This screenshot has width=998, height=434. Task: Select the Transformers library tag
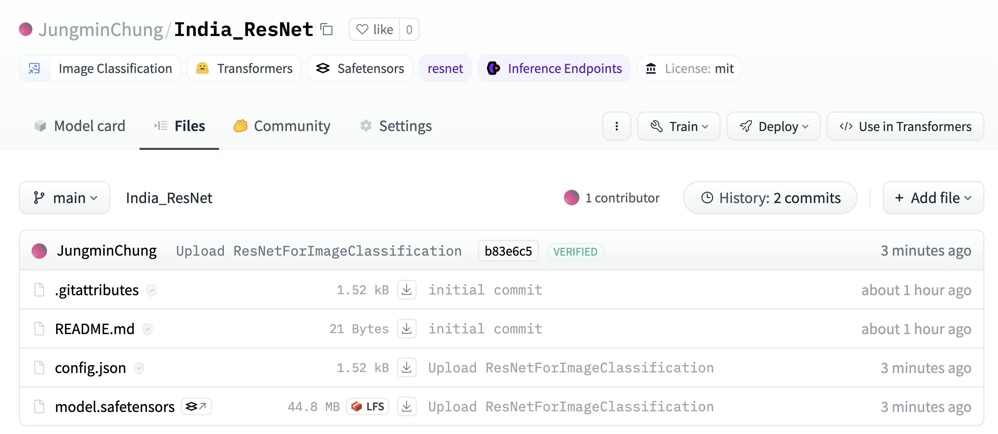click(x=244, y=68)
